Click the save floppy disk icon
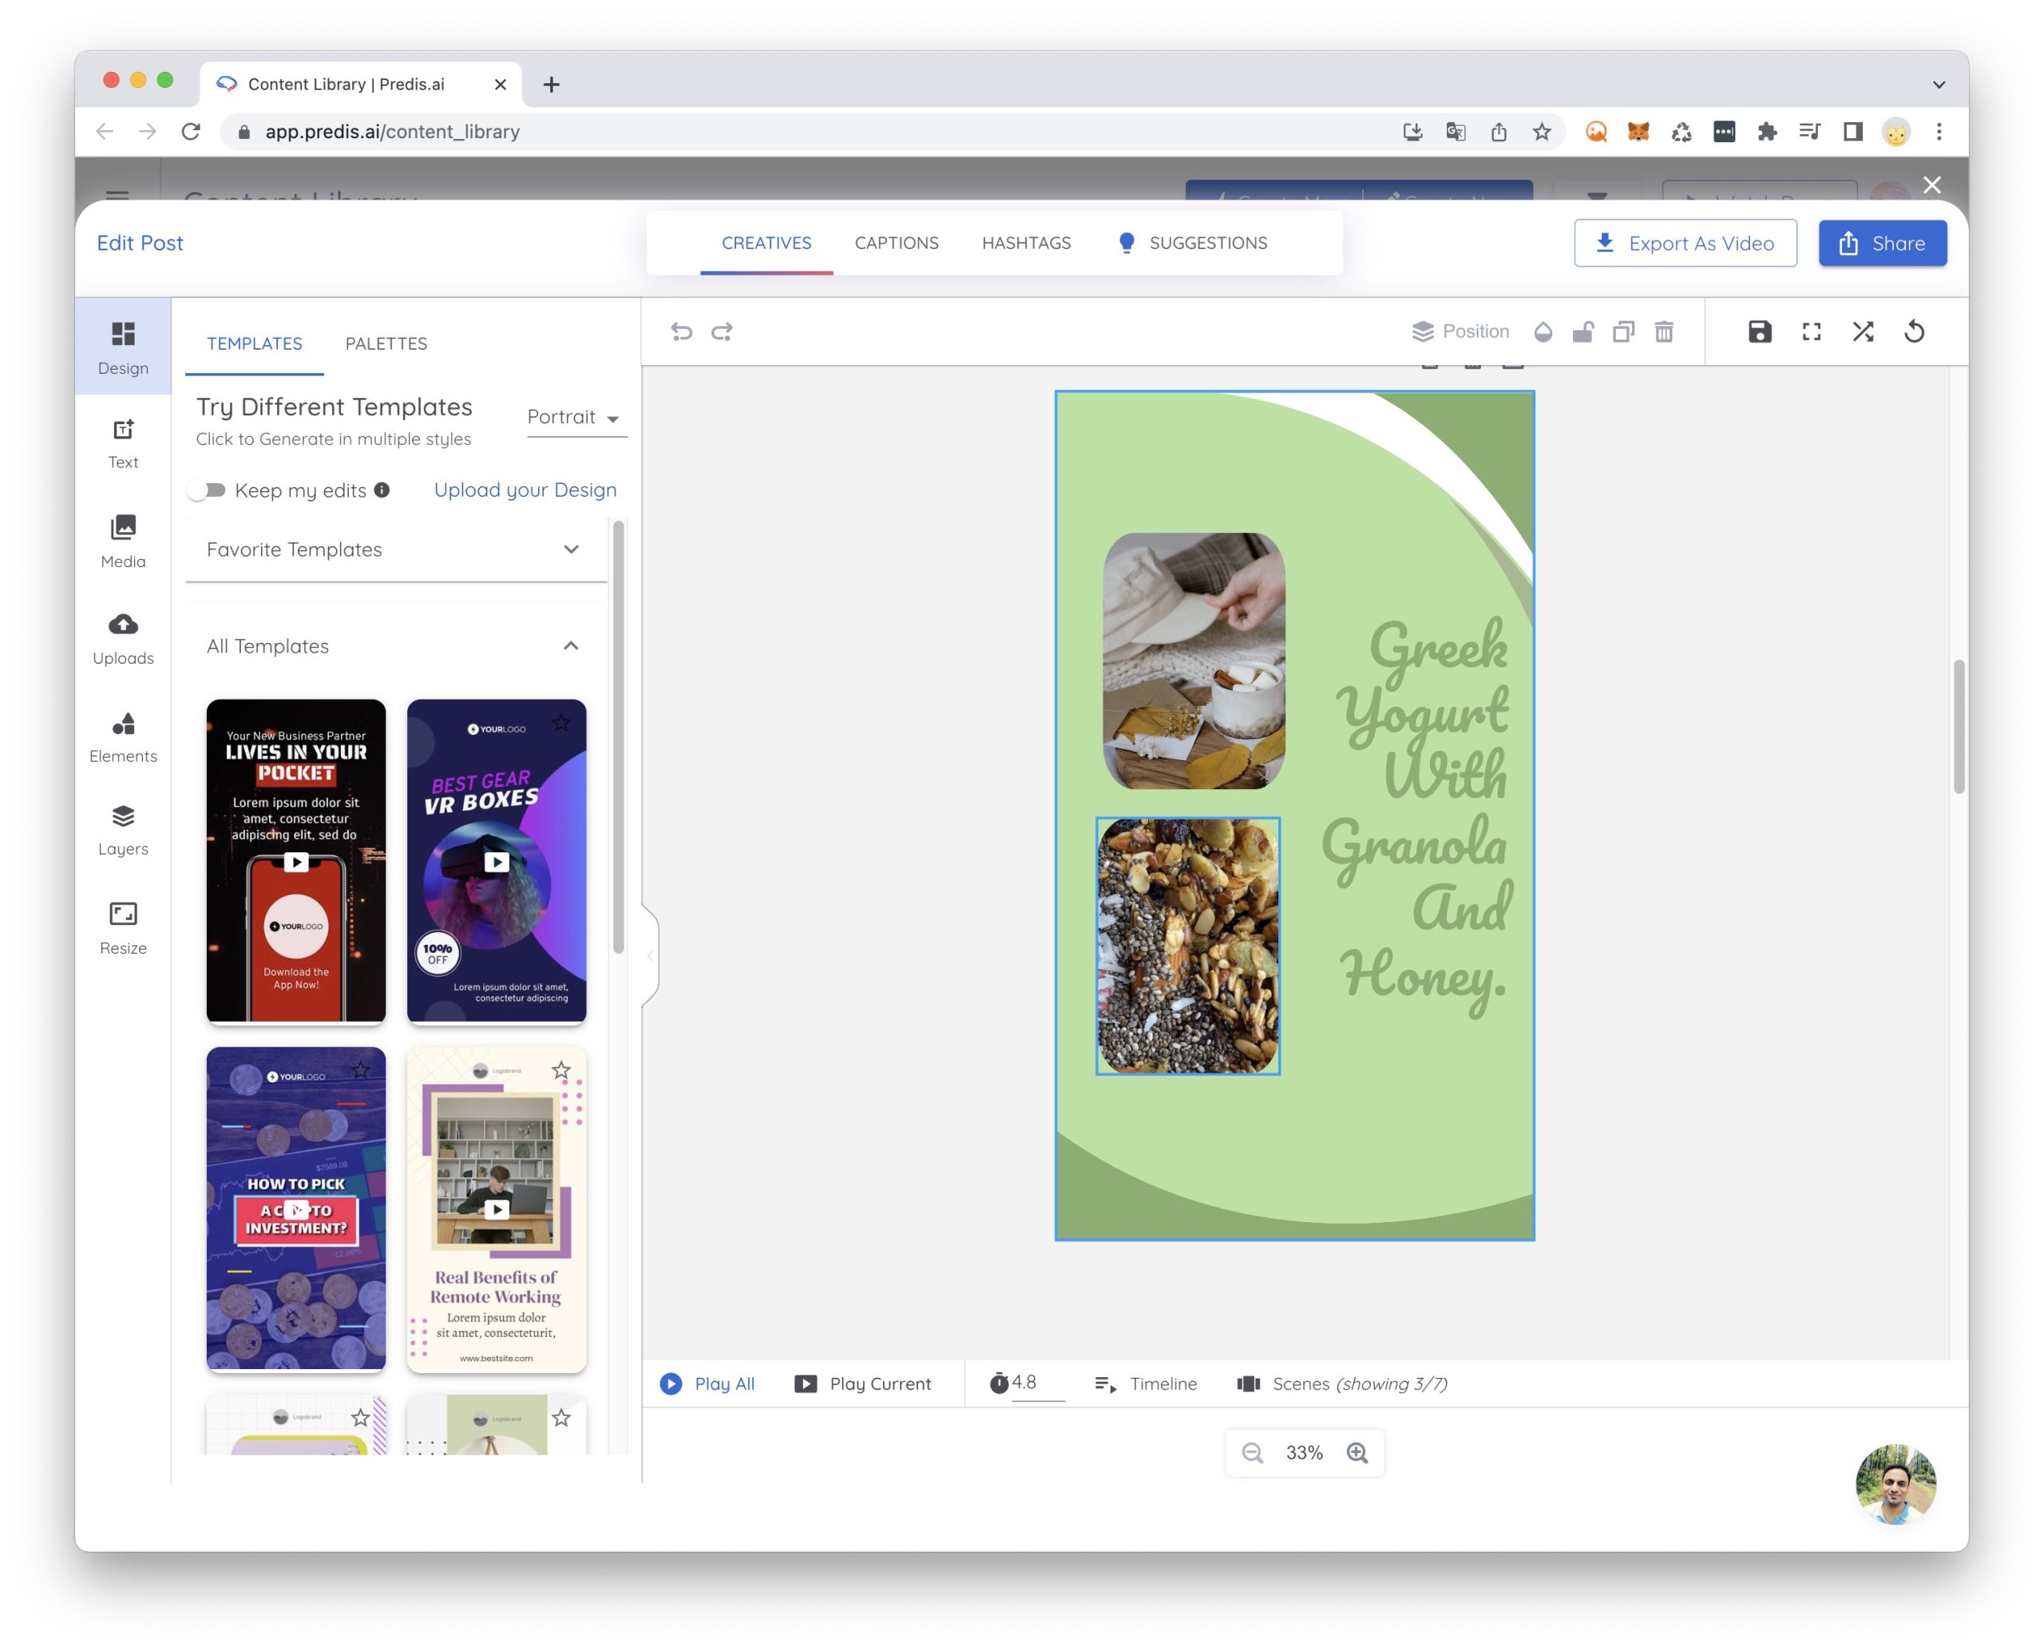2044x1651 pixels. (x=1759, y=331)
